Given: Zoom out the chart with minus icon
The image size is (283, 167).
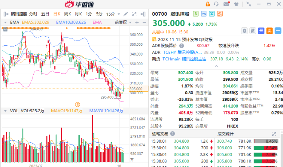Looking at the screenshot, I should (144, 22).
